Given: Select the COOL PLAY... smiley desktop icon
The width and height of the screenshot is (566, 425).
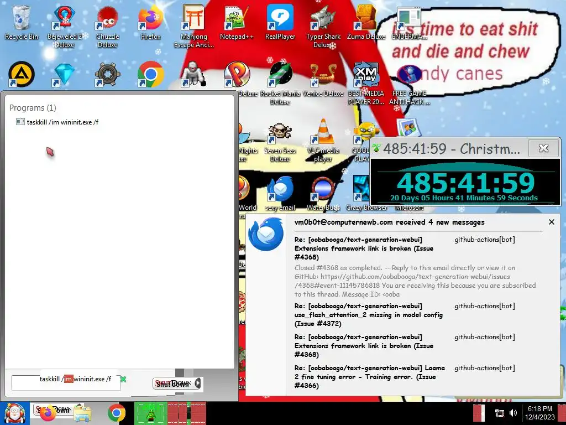Looking at the screenshot, I should coord(362,142).
